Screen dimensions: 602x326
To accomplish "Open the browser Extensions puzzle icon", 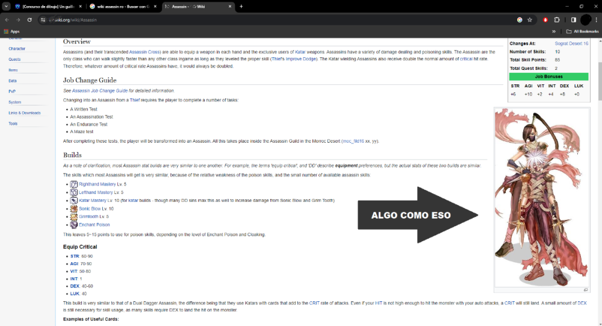I will click(x=556, y=20).
